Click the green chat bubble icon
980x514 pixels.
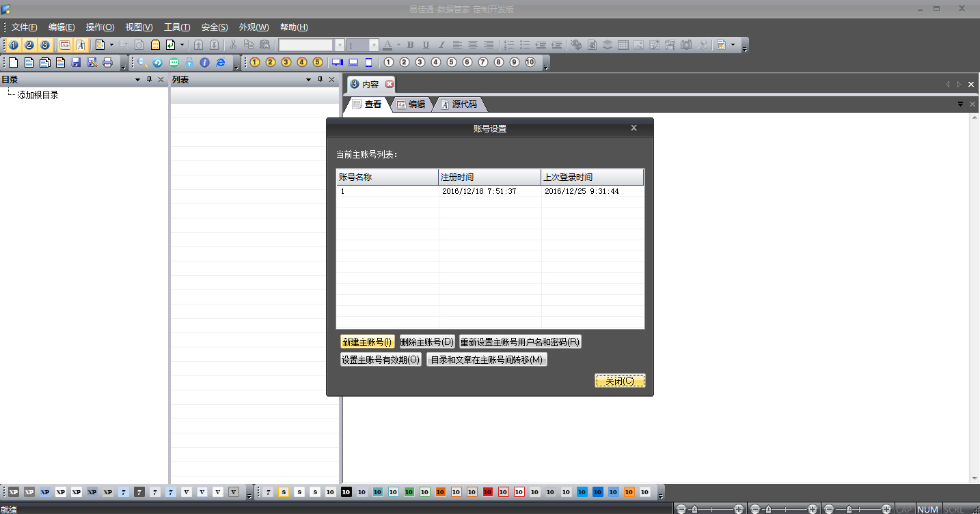pos(174,63)
